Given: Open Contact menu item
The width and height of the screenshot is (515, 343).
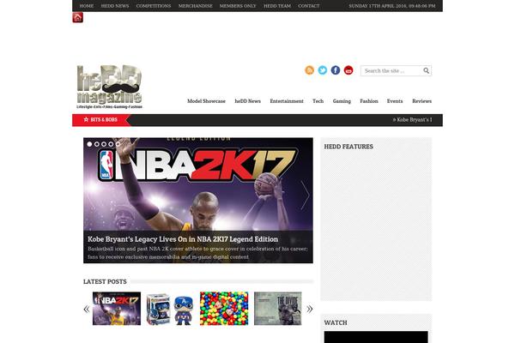Looking at the screenshot, I should [x=309, y=6].
